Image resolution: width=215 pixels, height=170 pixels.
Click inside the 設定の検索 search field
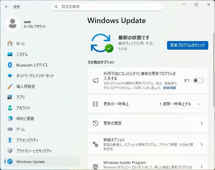(x=107, y=6)
